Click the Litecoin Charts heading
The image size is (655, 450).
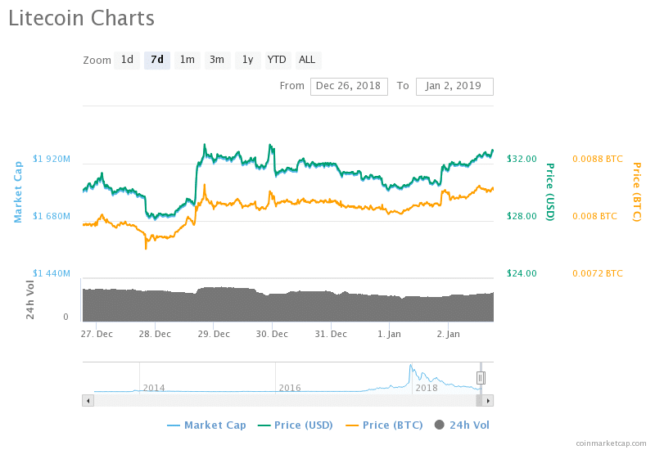click(81, 18)
